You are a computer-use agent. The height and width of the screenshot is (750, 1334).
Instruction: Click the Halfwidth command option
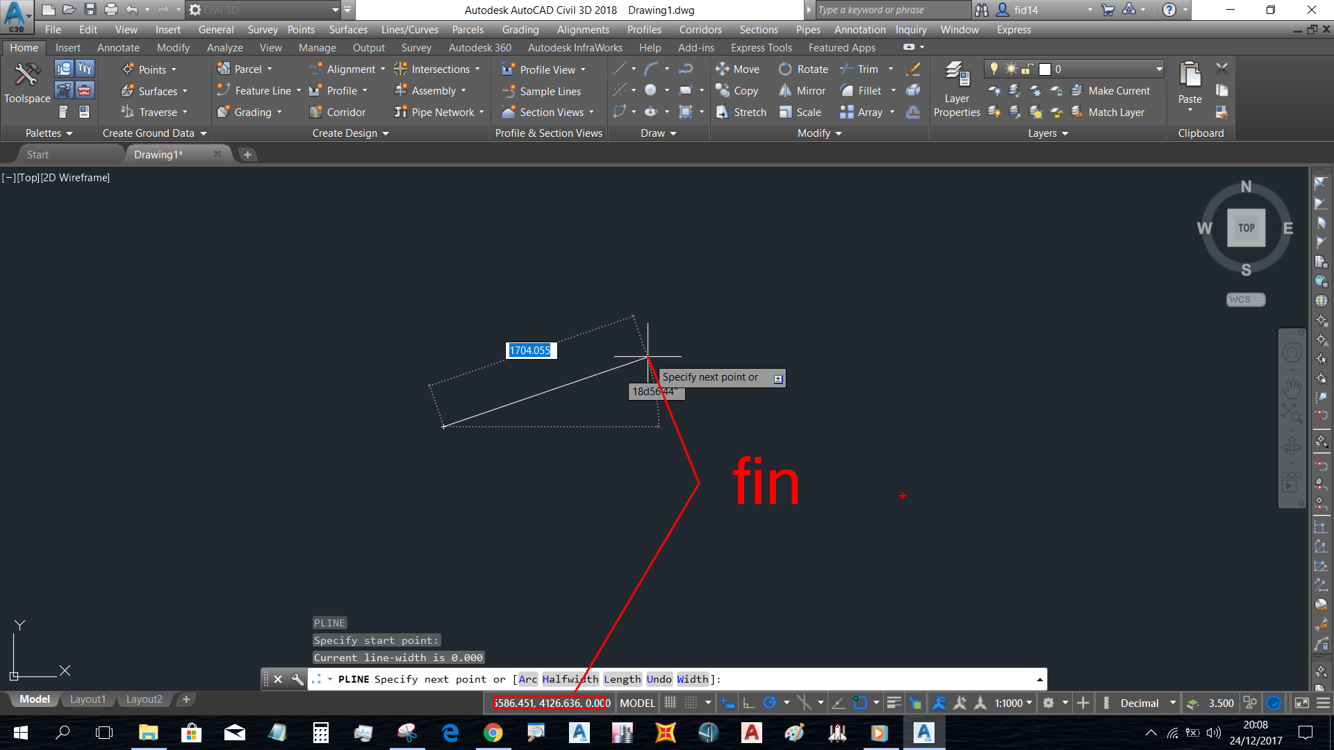(x=570, y=679)
